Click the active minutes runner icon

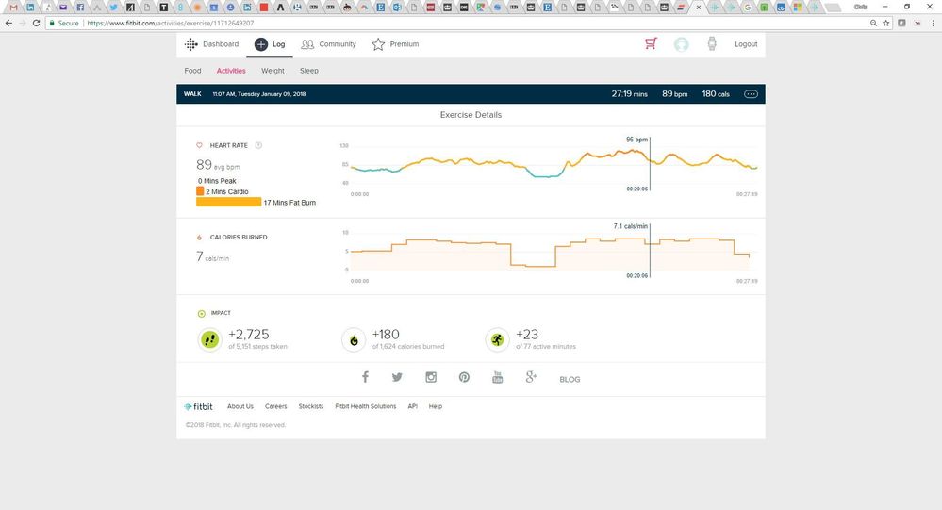[496, 339]
